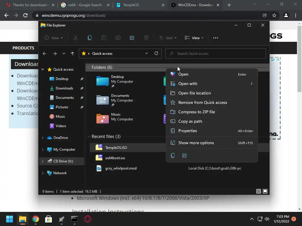
Task: Click the taskbar clock and date
Action: pyautogui.click(x=281, y=219)
